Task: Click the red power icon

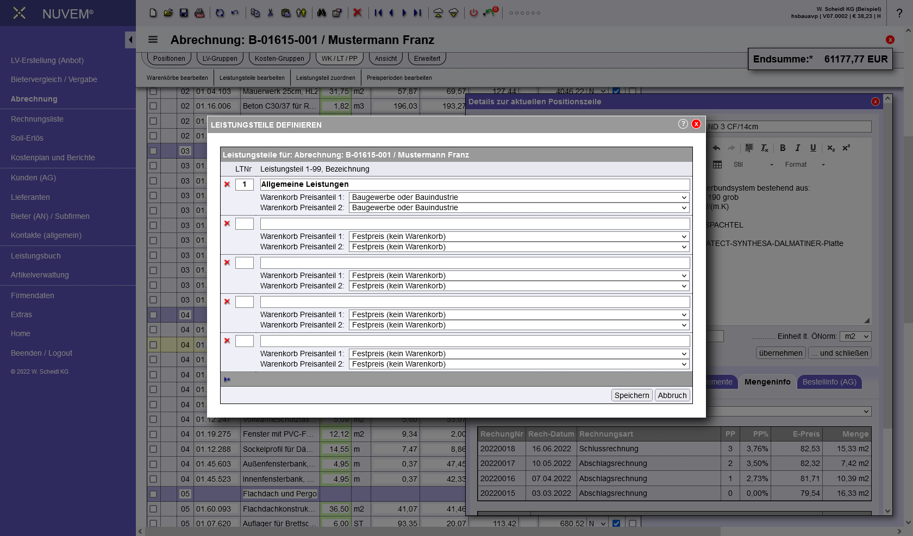Action: pyautogui.click(x=474, y=12)
